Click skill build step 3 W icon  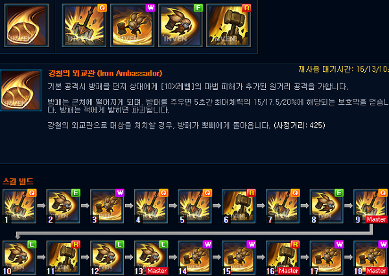107,206
